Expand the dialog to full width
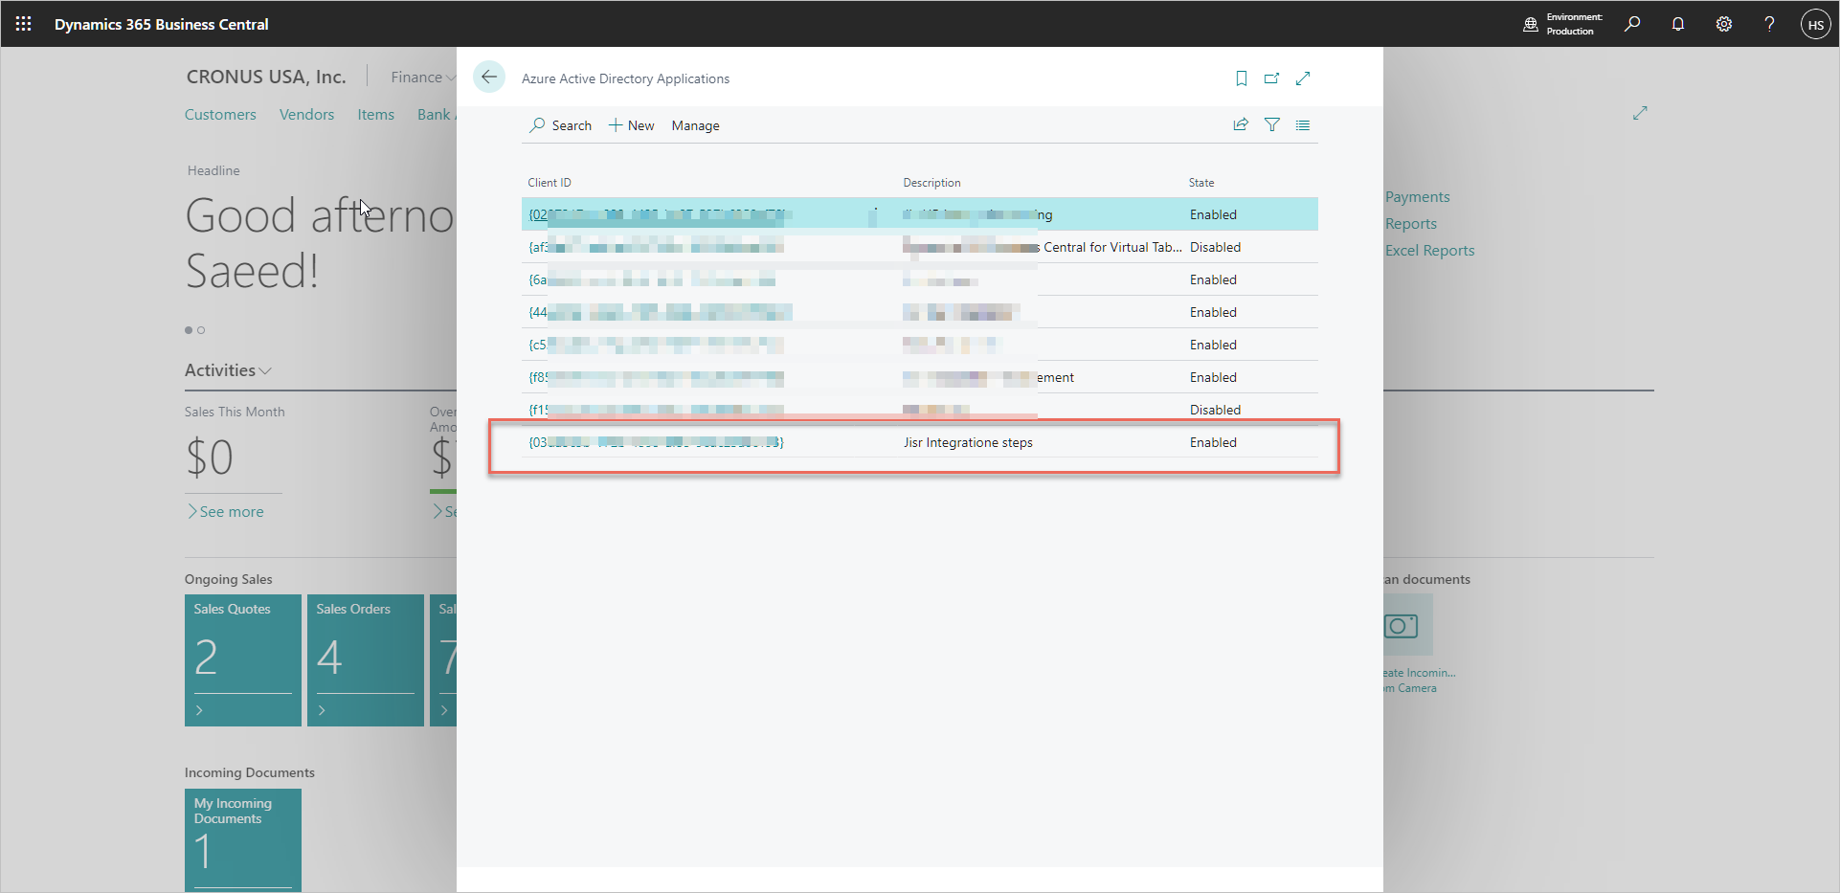Image resolution: width=1840 pixels, height=893 pixels. tap(1303, 78)
